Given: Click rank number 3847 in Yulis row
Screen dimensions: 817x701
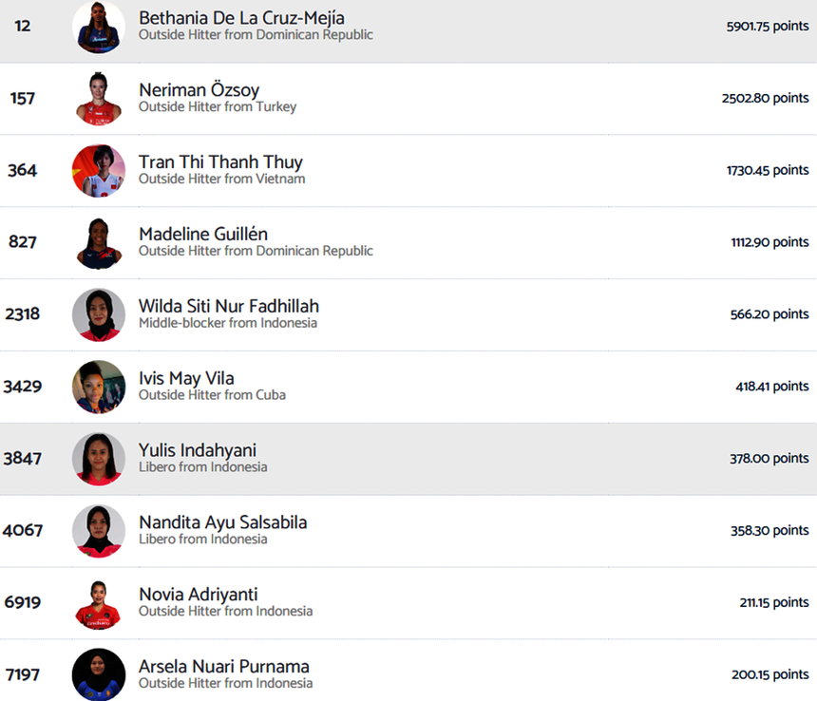Looking at the screenshot, I should click(23, 459).
